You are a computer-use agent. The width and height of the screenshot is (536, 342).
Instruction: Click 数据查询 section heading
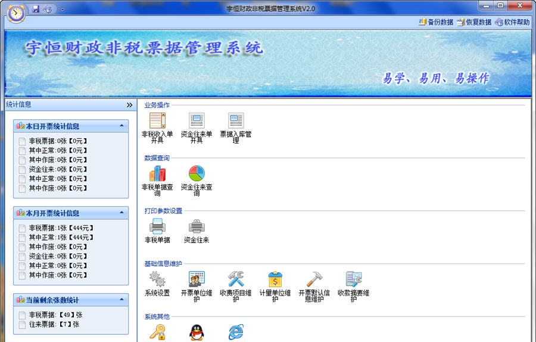pos(157,158)
